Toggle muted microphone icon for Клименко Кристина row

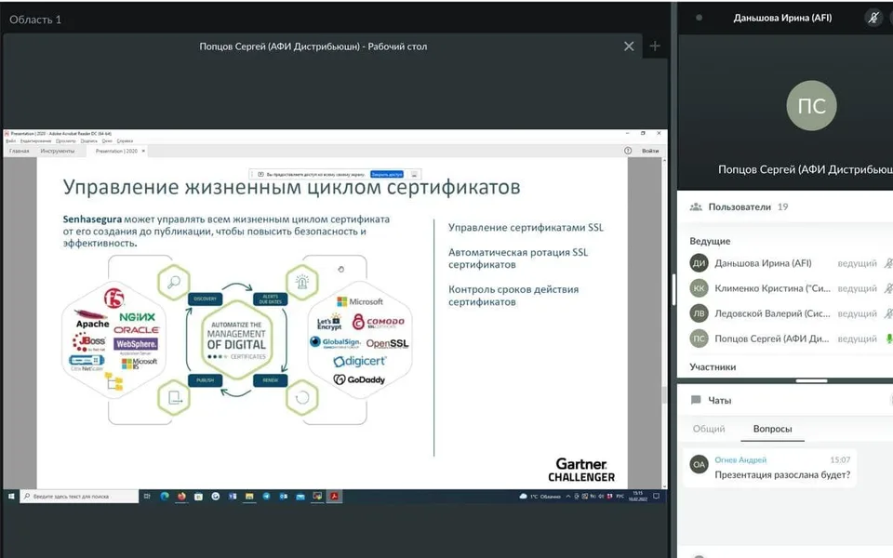pyautogui.click(x=888, y=288)
